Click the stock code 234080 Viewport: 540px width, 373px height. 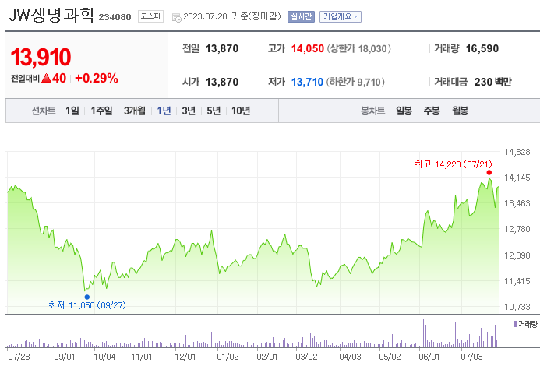click(x=115, y=17)
